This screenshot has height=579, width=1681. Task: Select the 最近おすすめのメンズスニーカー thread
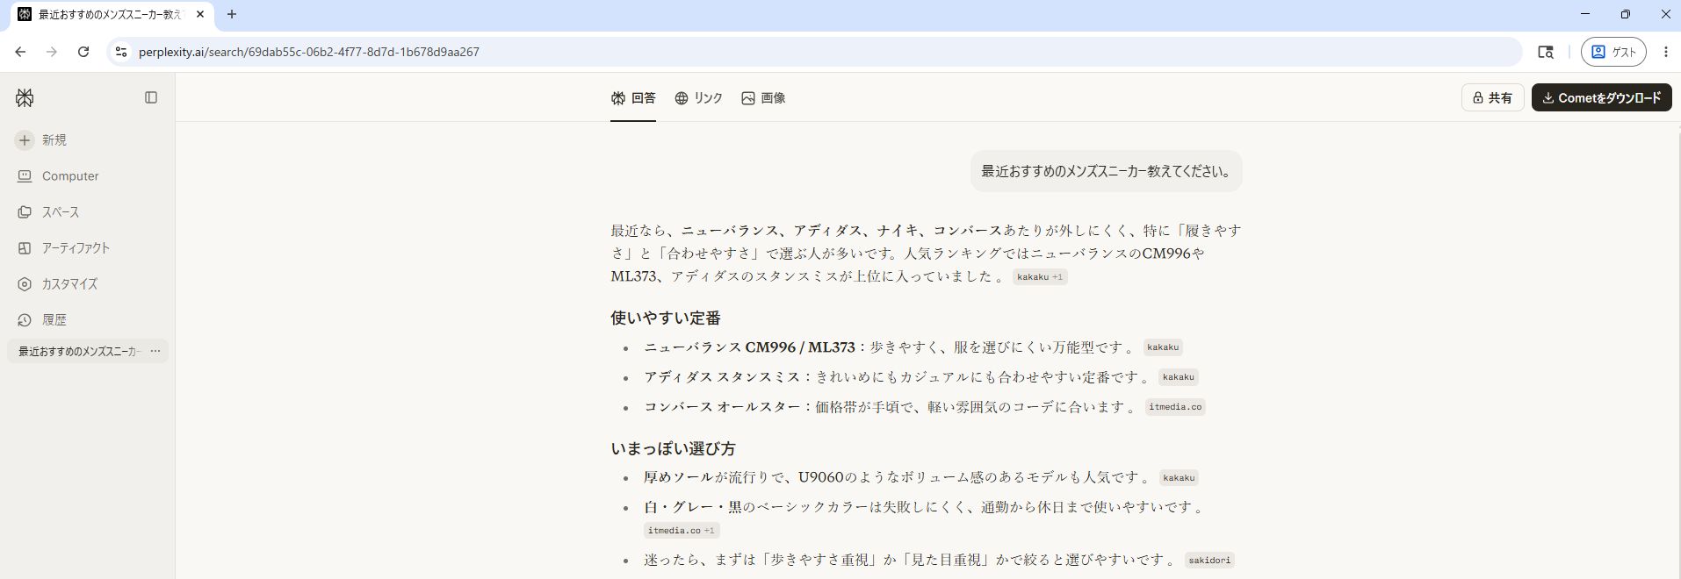click(x=78, y=351)
